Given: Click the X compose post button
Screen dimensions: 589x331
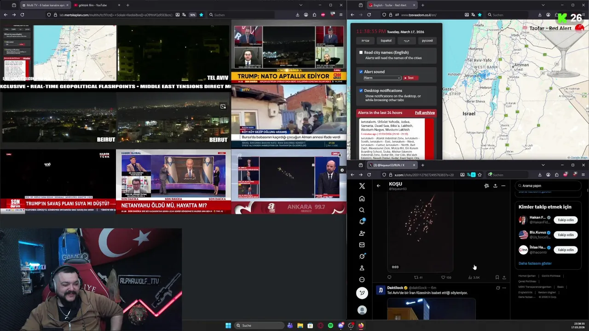Looking at the screenshot, I should coord(362,293).
